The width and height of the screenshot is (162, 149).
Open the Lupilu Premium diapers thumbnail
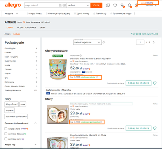58,114
